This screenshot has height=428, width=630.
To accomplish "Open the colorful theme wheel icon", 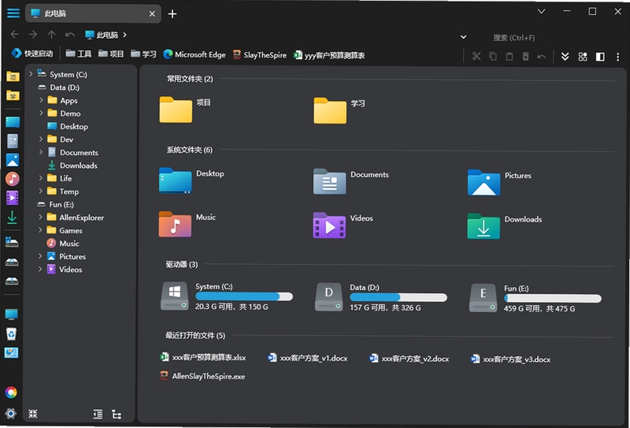I will [11, 393].
